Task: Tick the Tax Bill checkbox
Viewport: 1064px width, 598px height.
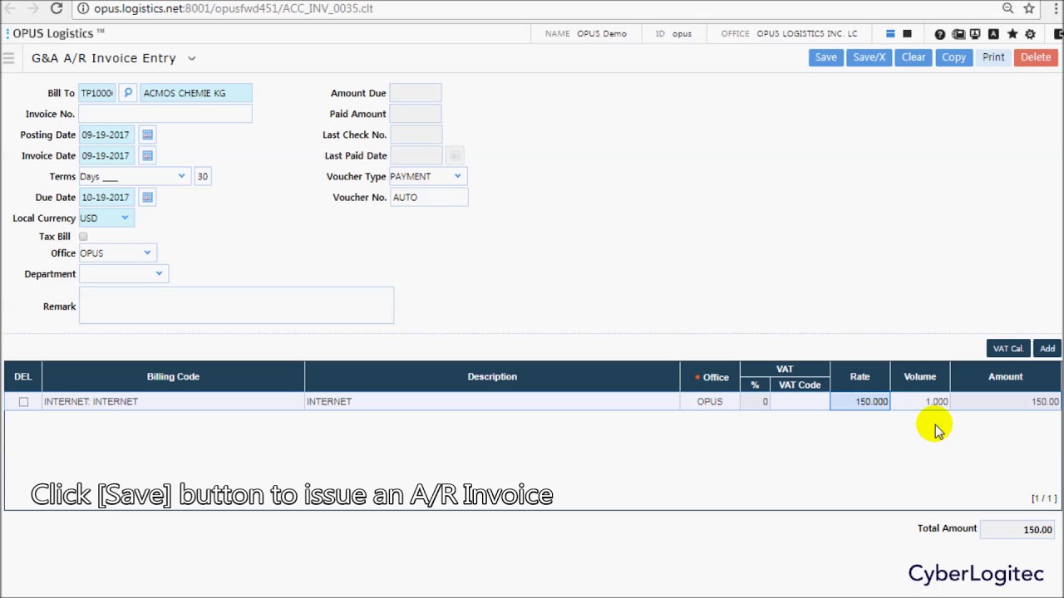Action: pos(83,237)
